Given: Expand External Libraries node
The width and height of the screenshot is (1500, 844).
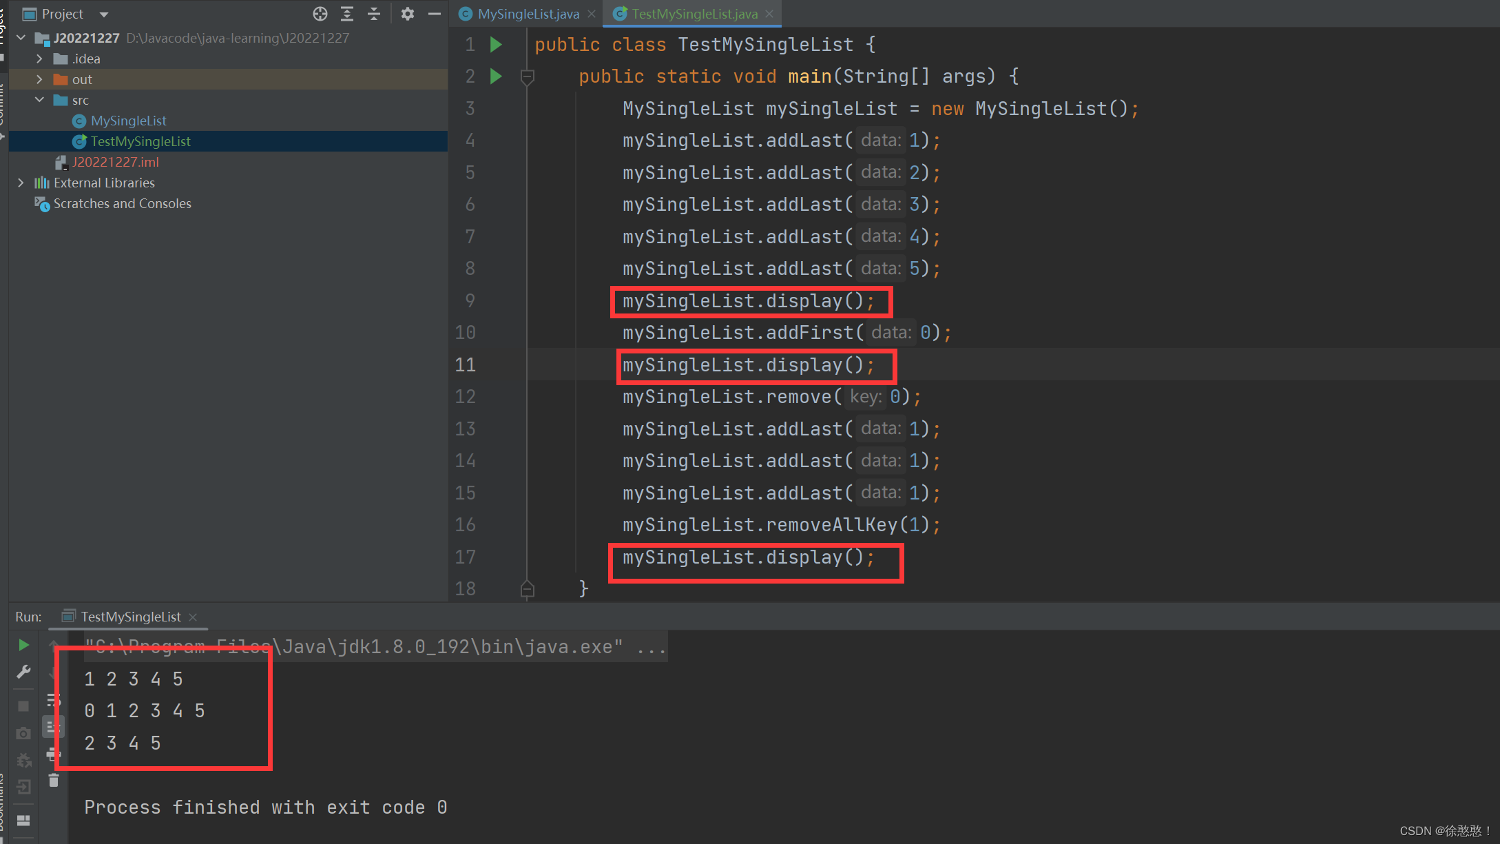Looking at the screenshot, I should 21,183.
